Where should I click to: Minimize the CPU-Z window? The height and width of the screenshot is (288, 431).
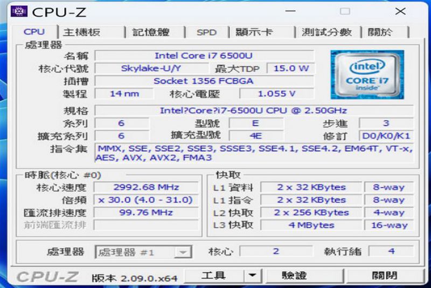pyautogui.click(x=290, y=11)
